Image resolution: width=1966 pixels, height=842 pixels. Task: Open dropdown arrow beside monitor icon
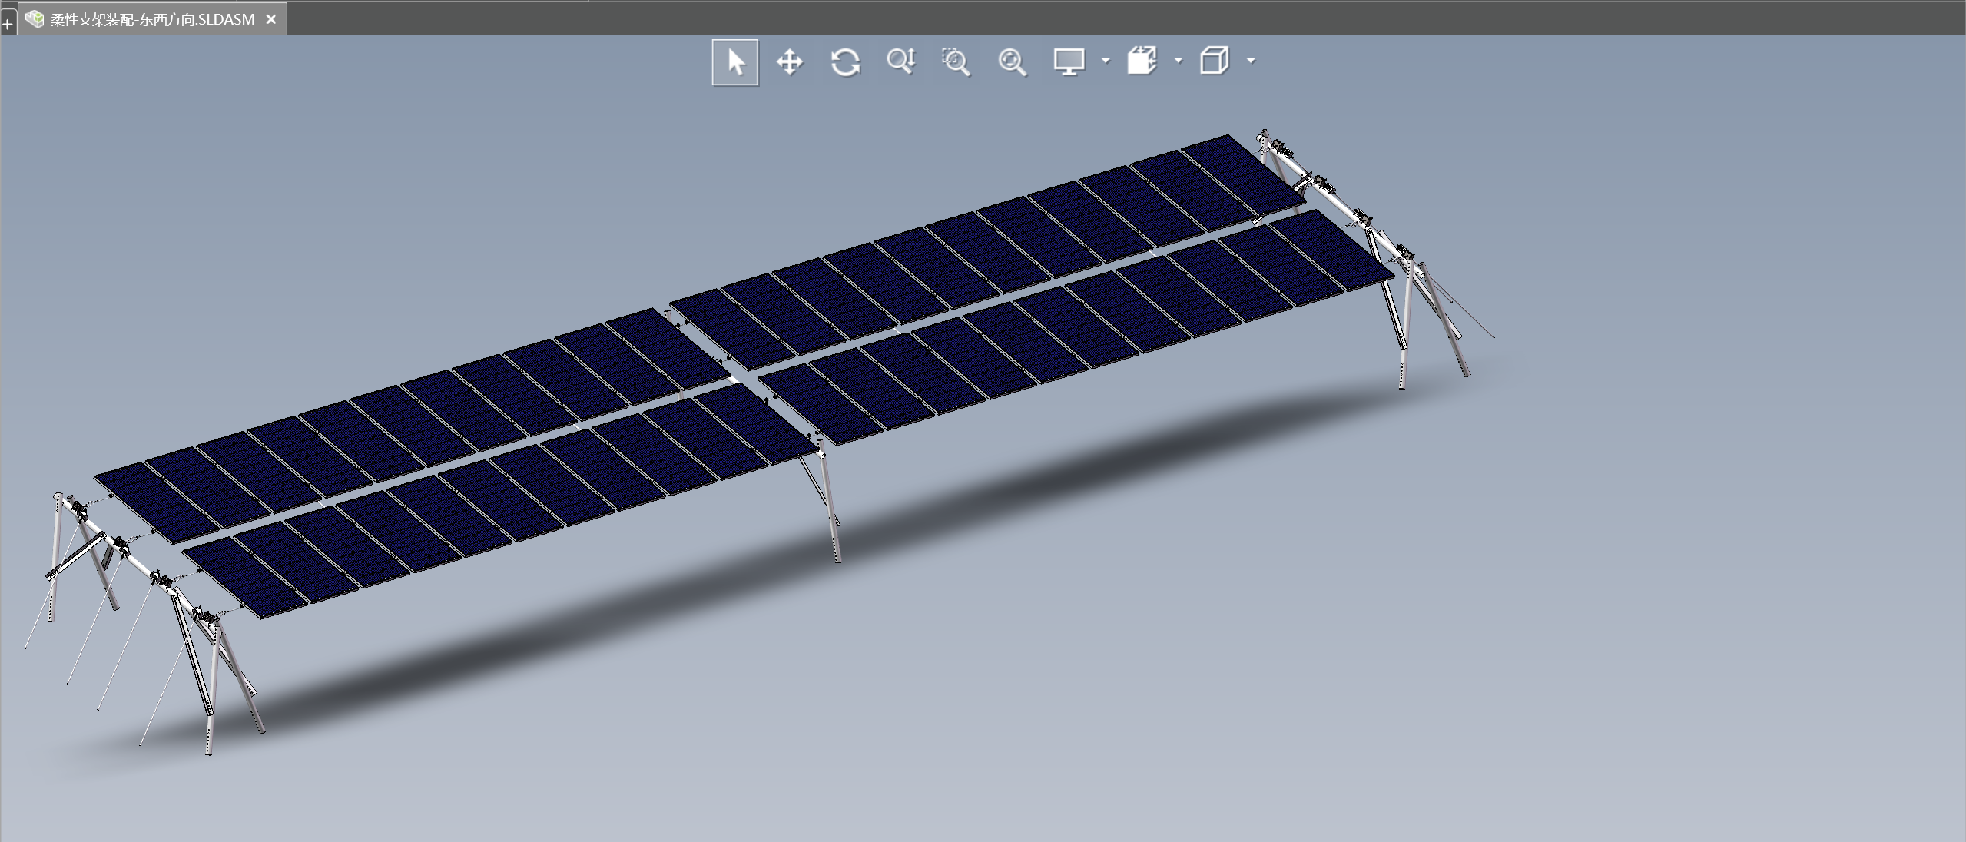click(x=1106, y=60)
